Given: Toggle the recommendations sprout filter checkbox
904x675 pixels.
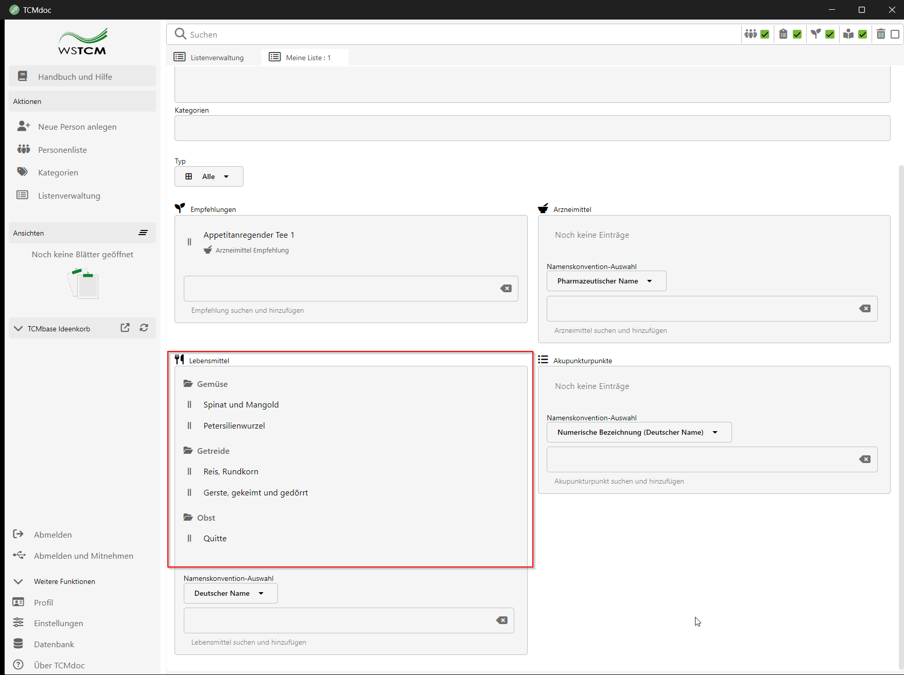Looking at the screenshot, I should (830, 34).
